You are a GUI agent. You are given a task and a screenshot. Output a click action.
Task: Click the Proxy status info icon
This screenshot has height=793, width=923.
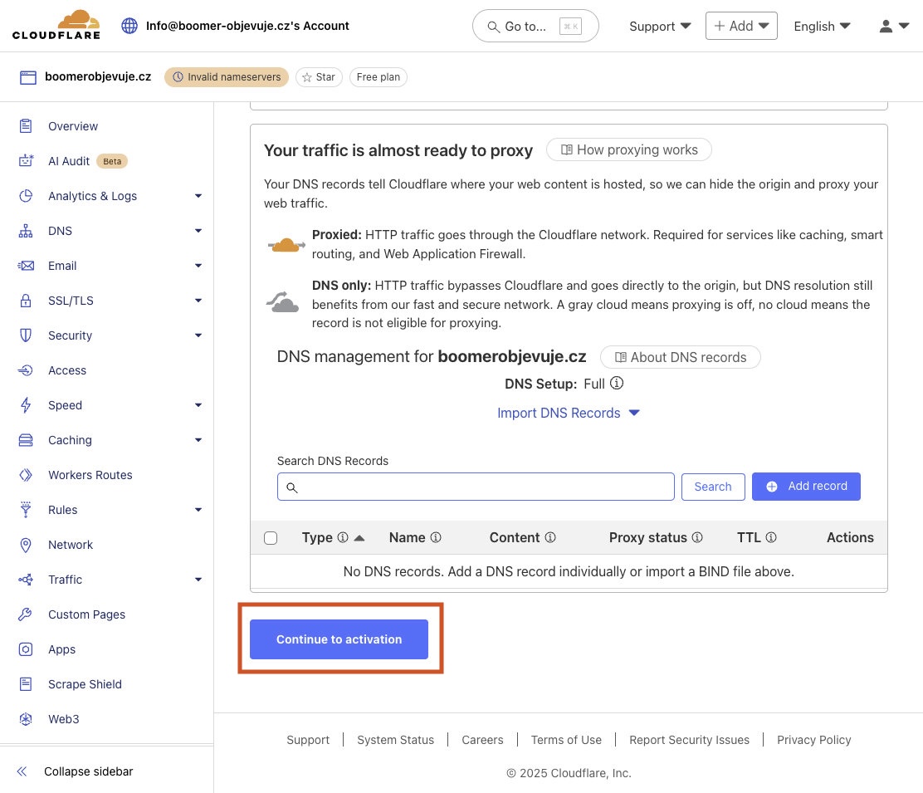[697, 537]
